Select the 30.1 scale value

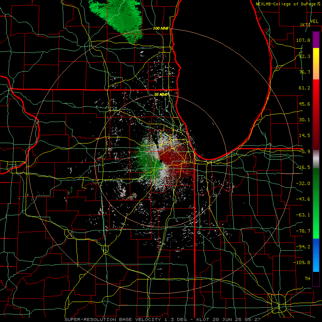pyautogui.click(x=304, y=120)
